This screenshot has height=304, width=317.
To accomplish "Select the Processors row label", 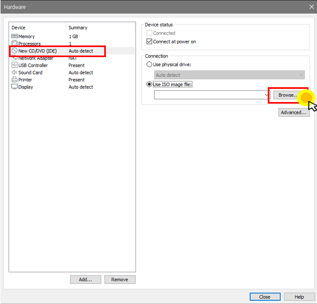I will pyautogui.click(x=30, y=44).
